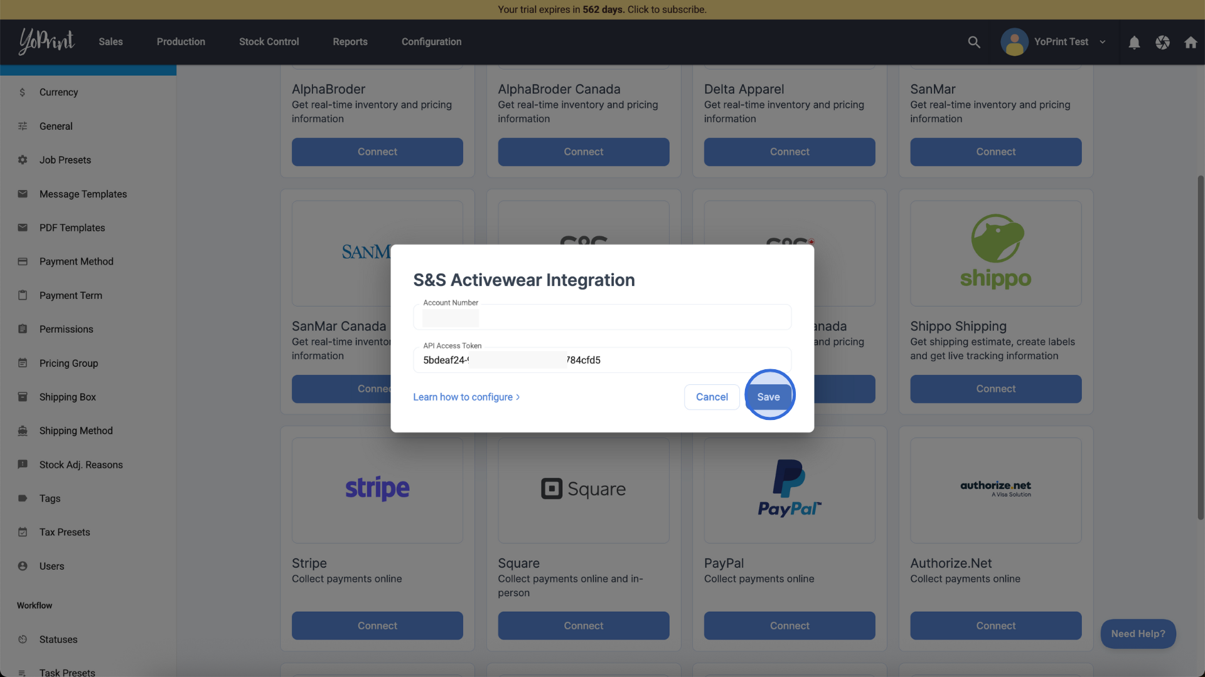
Task: Connect the PayPal integration
Action: pos(790,626)
